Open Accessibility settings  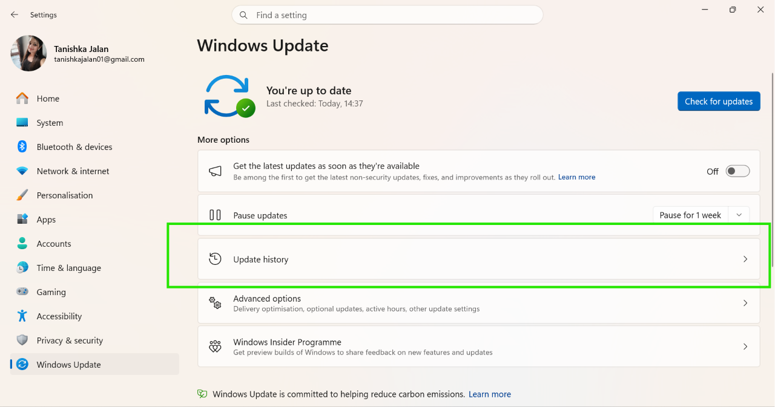pos(94,316)
